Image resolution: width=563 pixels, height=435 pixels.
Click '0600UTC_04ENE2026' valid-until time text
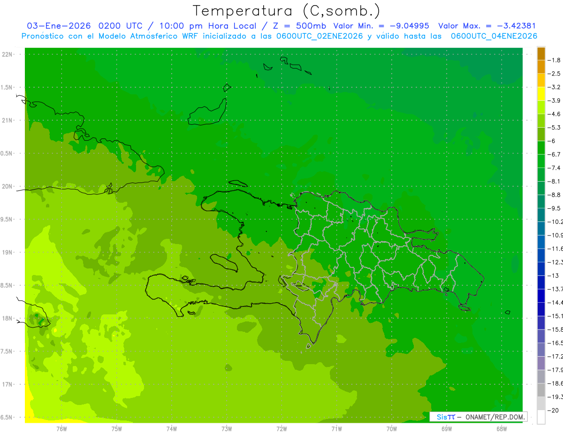tap(494, 36)
